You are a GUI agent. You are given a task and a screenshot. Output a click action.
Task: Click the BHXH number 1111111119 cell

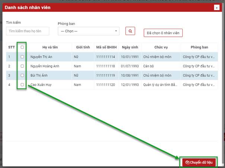106,75
